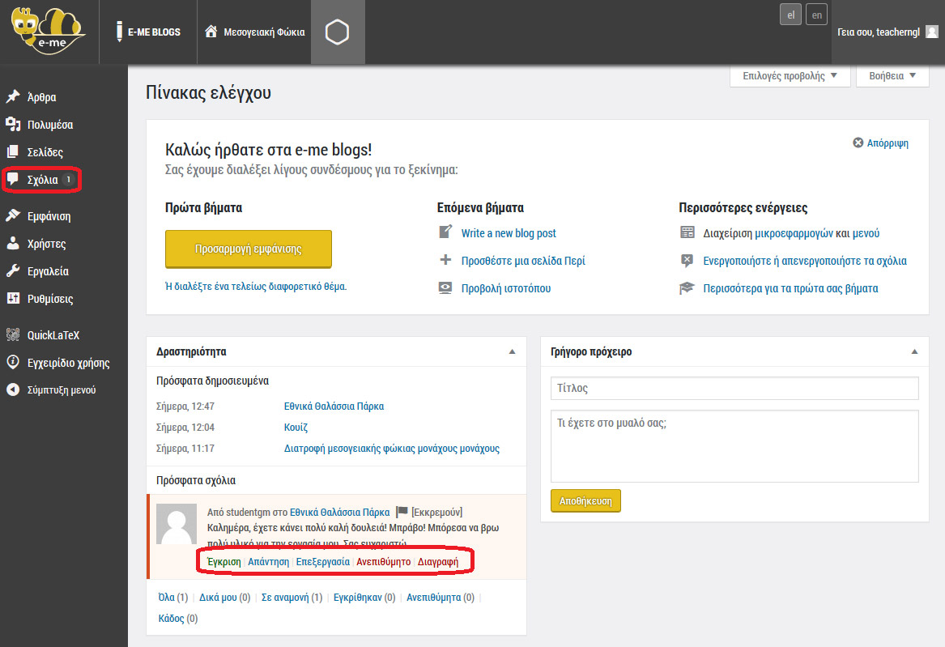Image resolution: width=945 pixels, height=647 pixels.
Task: Dismiss welcome panel with Απόρριψη
Action: 880,143
